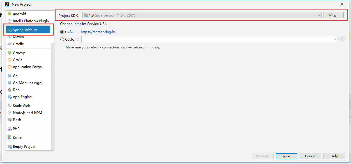Image resolution: width=351 pixels, height=164 pixels.
Task: Select the Custom service URL radio button
Action: (62, 39)
